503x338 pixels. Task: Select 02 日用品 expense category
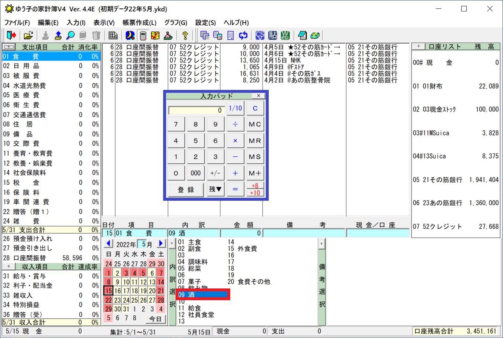51,66
